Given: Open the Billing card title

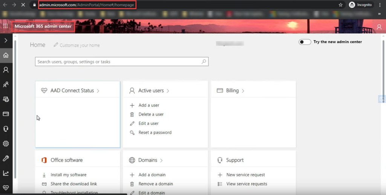Looking at the screenshot, I should coord(232,91).
